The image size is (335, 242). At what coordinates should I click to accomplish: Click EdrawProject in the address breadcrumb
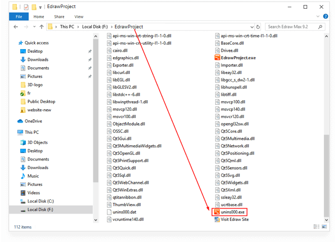[129, 27]
